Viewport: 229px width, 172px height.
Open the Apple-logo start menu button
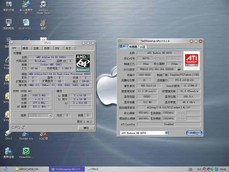5,169
